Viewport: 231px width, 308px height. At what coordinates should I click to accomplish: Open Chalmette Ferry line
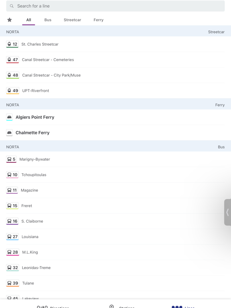pyautogui.click(x=115, y=133)
